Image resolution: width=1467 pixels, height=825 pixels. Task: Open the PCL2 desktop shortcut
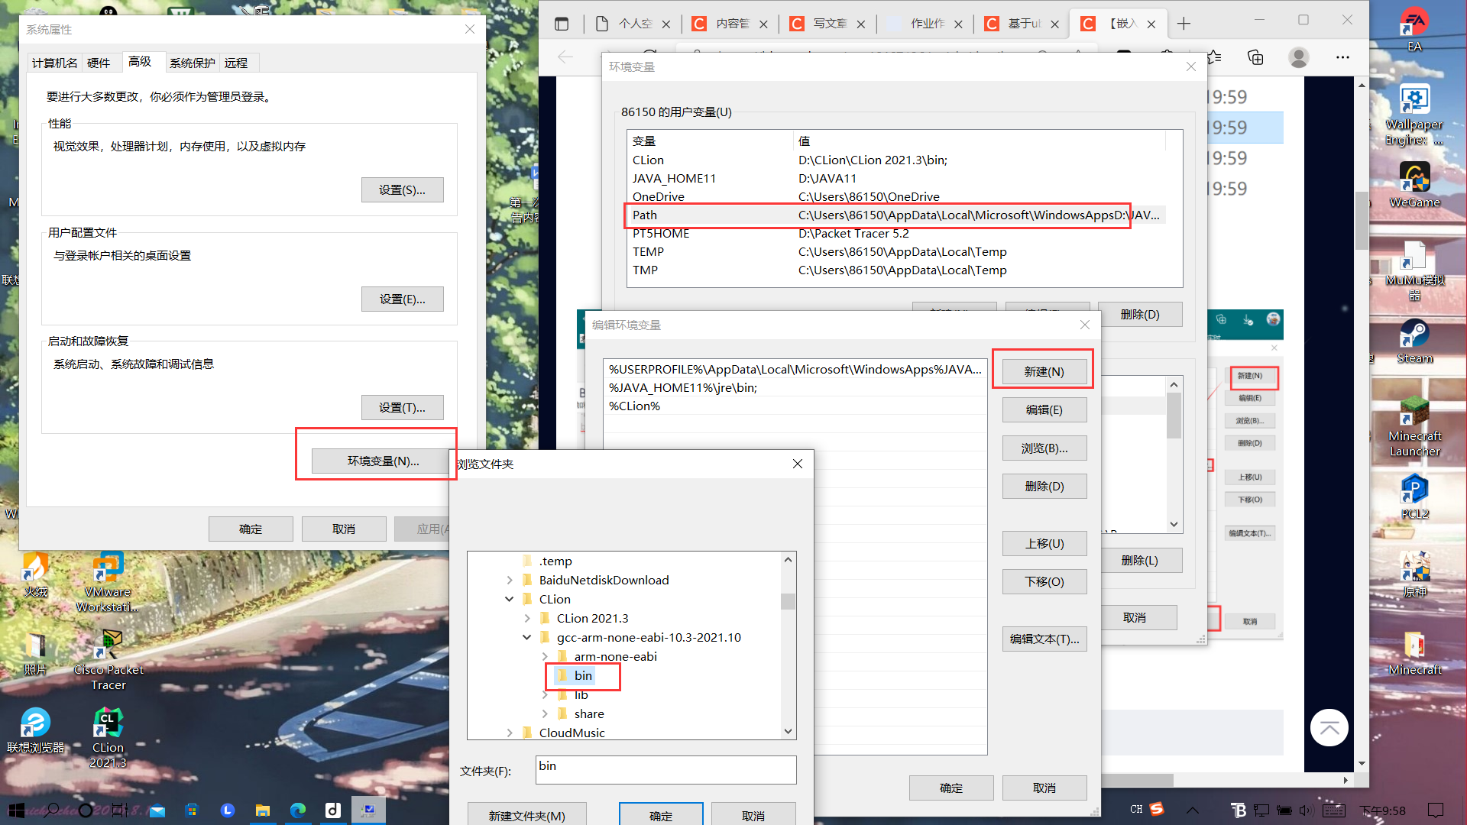[x=1414, y=497]
